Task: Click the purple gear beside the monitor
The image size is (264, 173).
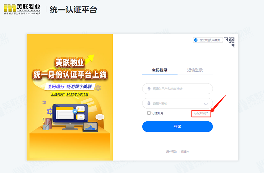Action: point(50,112)
